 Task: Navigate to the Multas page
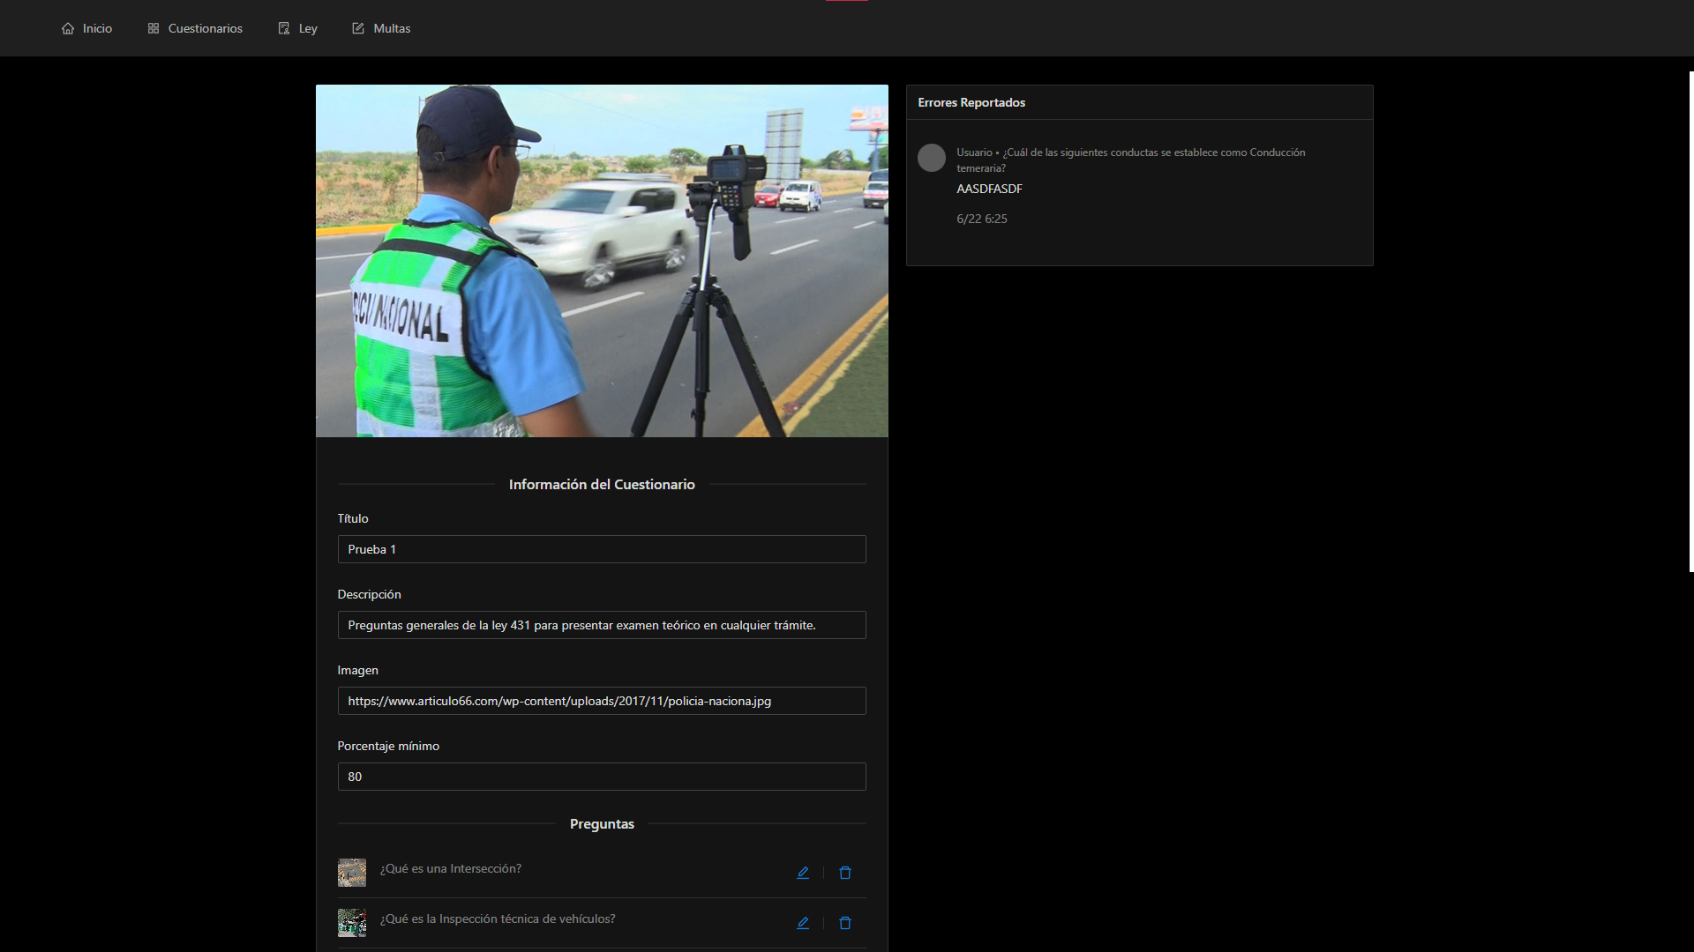point(392,28)
